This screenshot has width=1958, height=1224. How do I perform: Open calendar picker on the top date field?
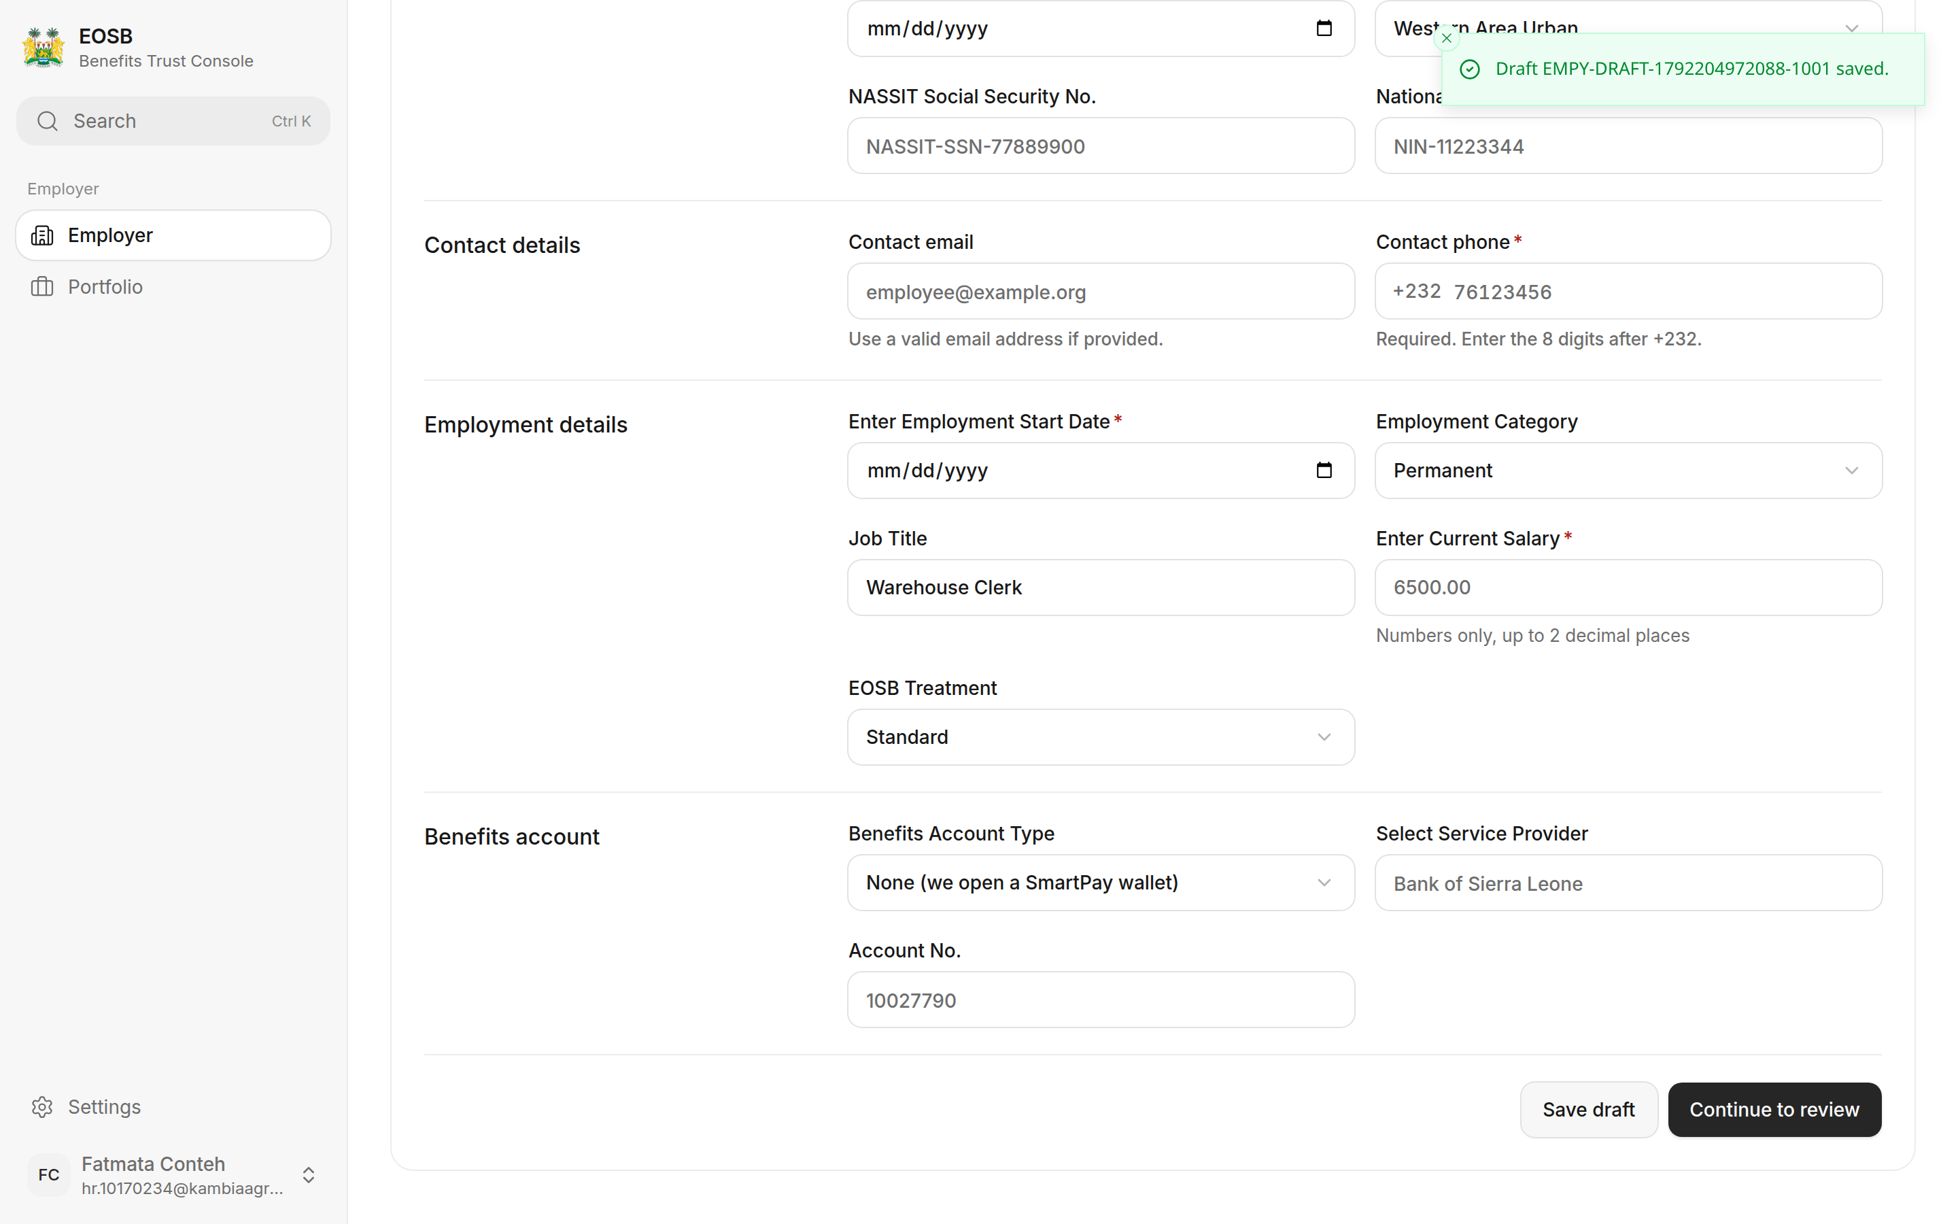[1324, 29]
